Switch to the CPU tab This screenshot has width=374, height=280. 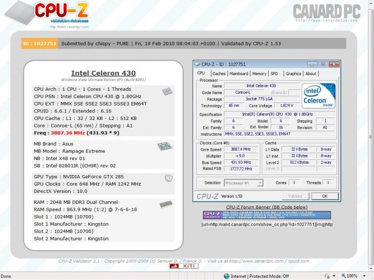(201, 73)
